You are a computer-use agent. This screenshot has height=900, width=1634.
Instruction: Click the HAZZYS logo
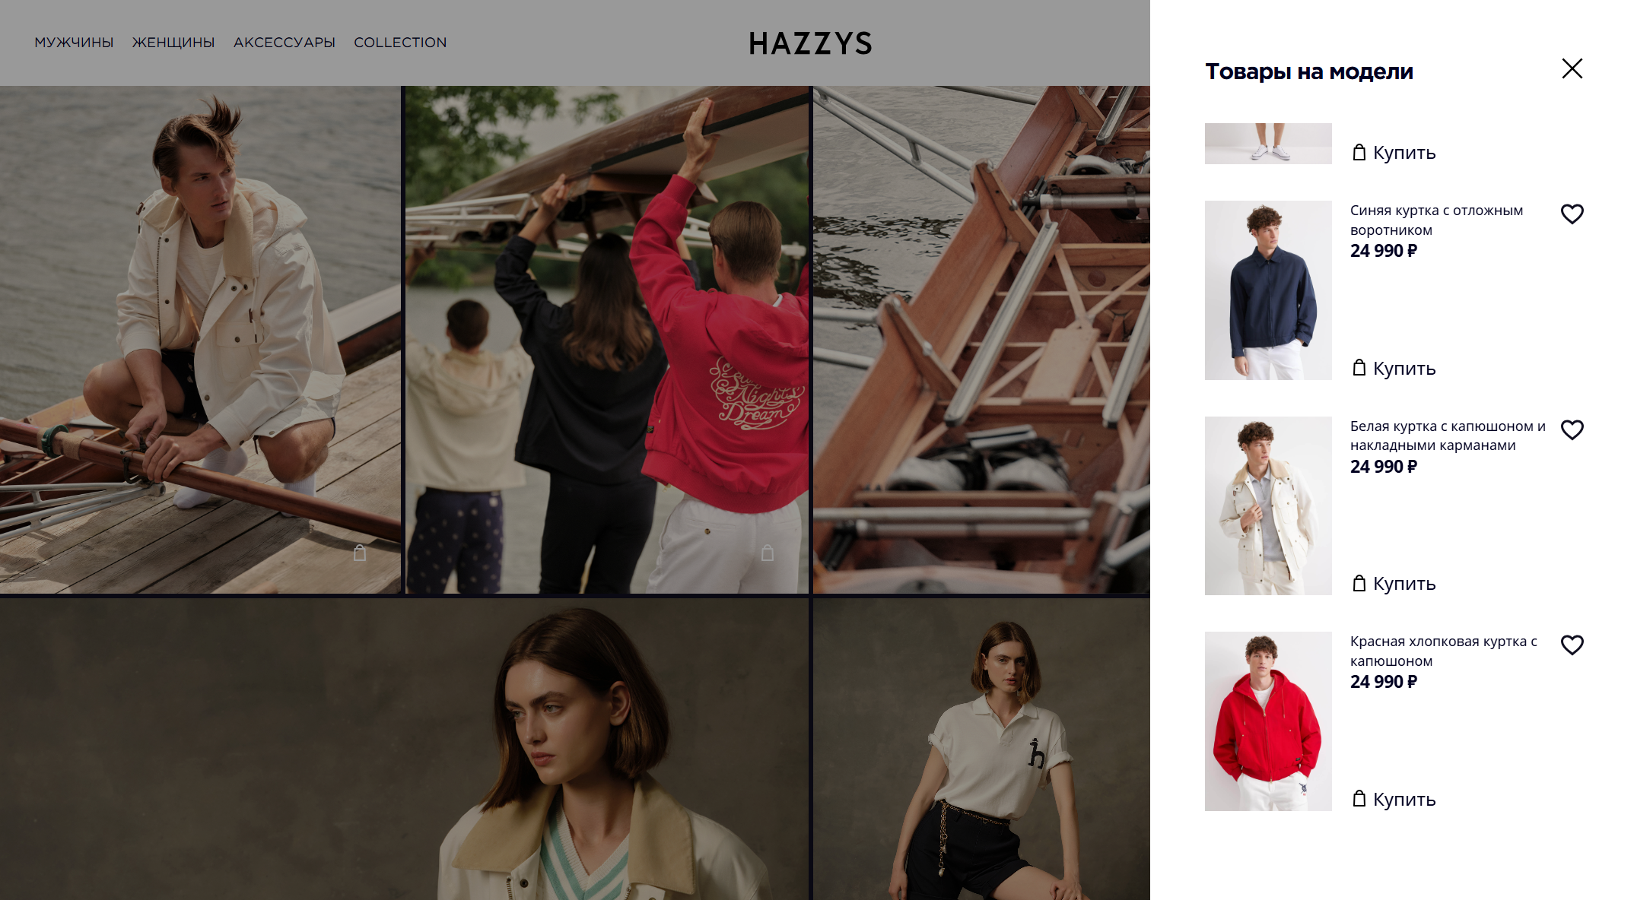(x=810, y=43)
